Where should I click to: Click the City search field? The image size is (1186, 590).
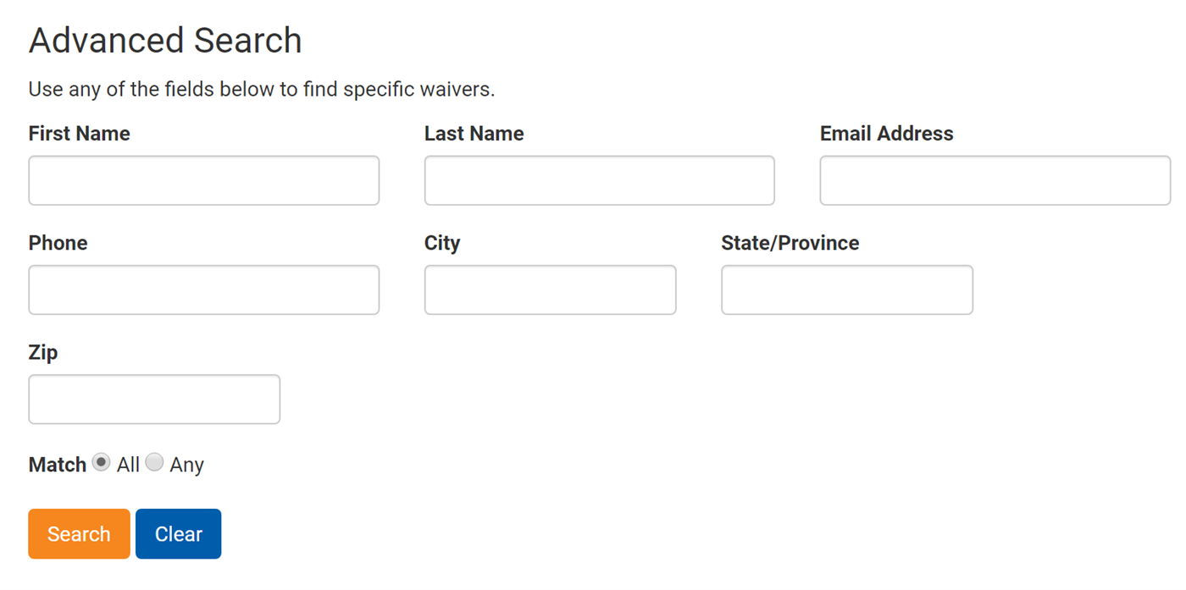tap(550, 289)
